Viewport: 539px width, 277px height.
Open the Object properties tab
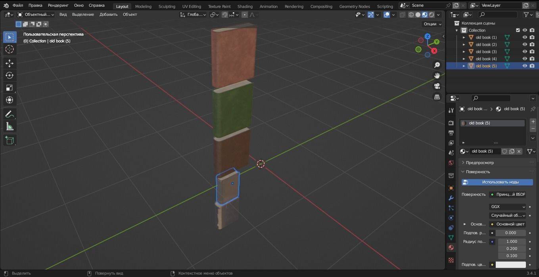click(451, 188)
